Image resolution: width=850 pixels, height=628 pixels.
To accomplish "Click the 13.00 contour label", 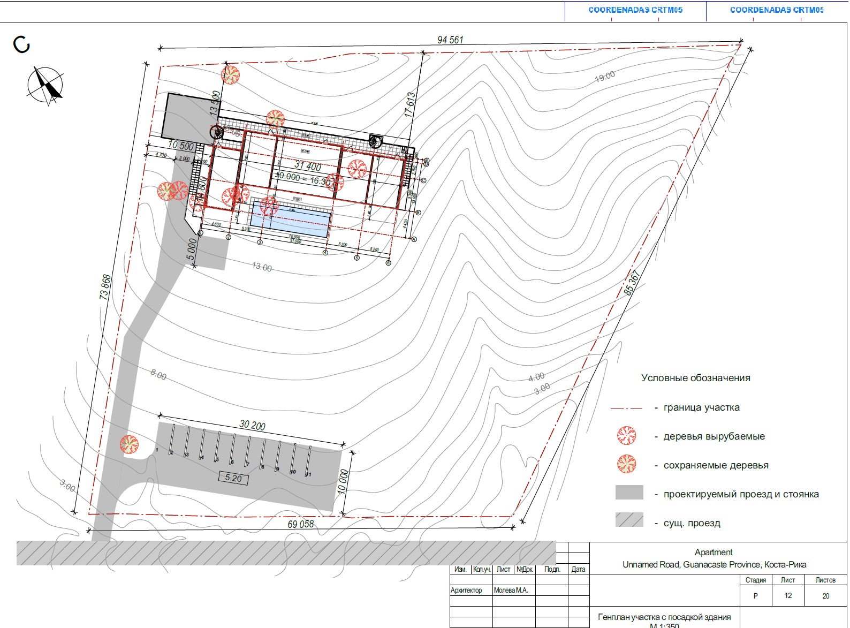I will point(262,267).
